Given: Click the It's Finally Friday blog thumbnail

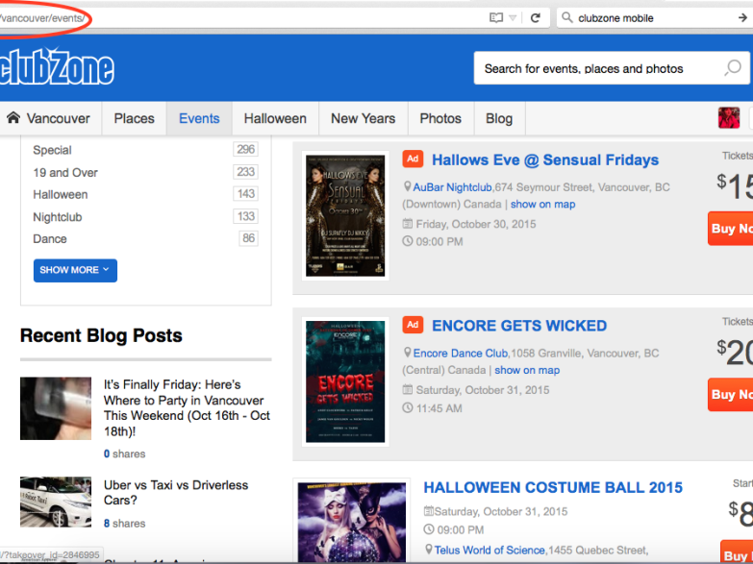Looking at the screenshot, I should click(x=56, y=408).
